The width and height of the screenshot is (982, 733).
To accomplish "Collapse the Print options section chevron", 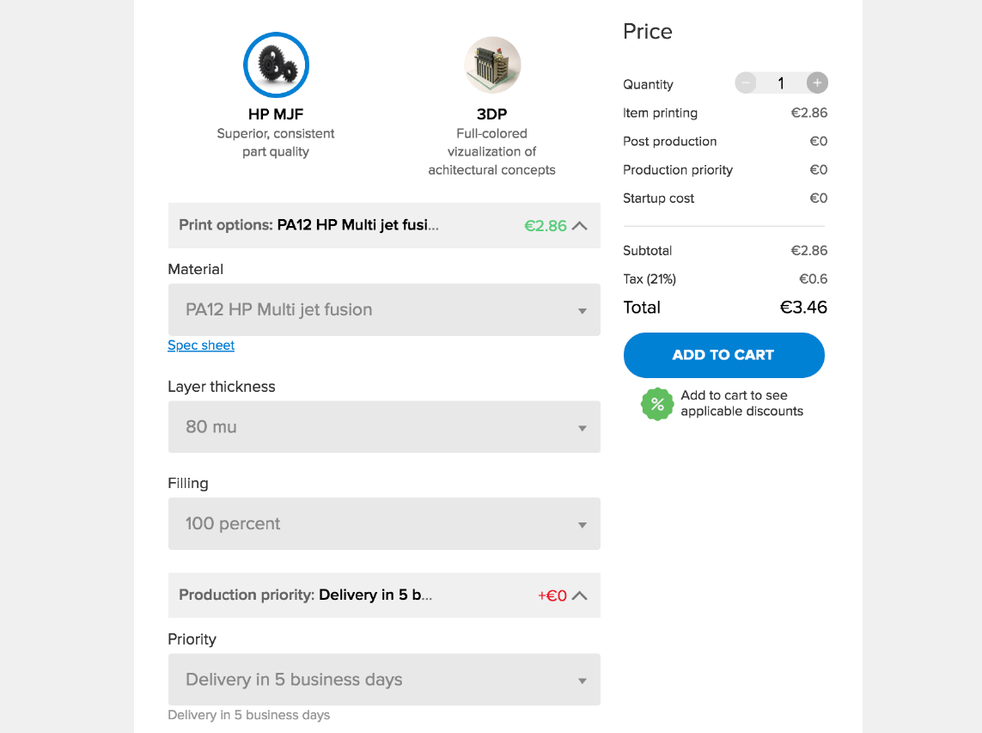I will point(580,226).
